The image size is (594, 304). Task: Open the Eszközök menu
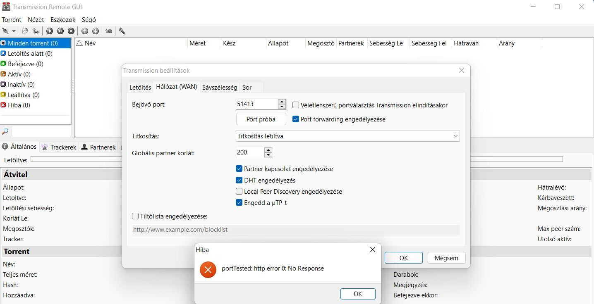coord(63,19)
